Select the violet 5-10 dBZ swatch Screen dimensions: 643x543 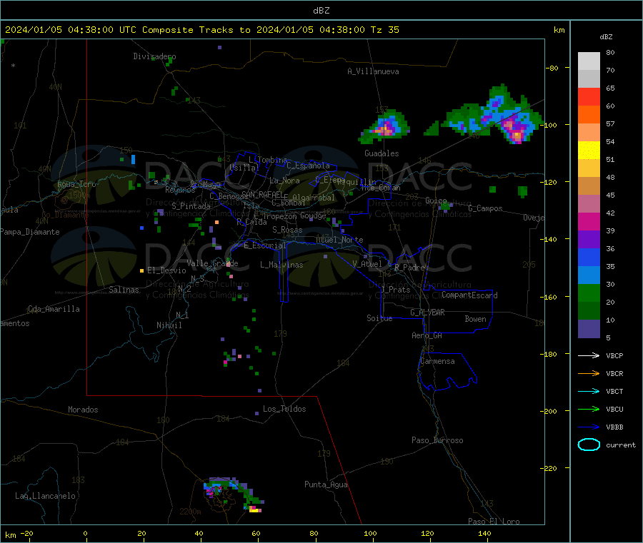click(589, 329)
